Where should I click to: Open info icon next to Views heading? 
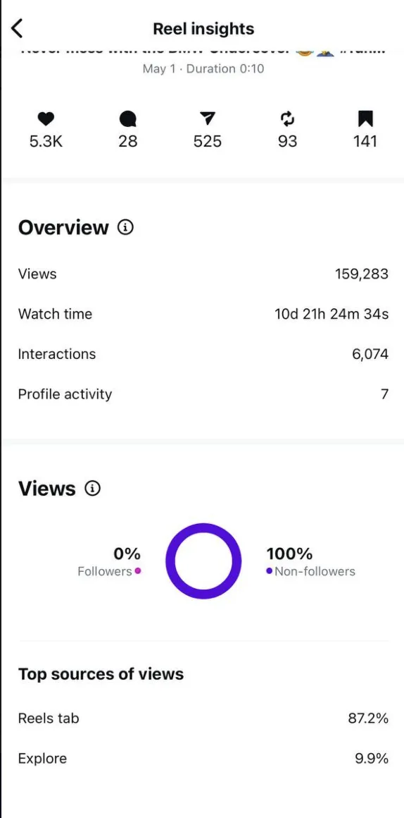click(x=92, y=488)
